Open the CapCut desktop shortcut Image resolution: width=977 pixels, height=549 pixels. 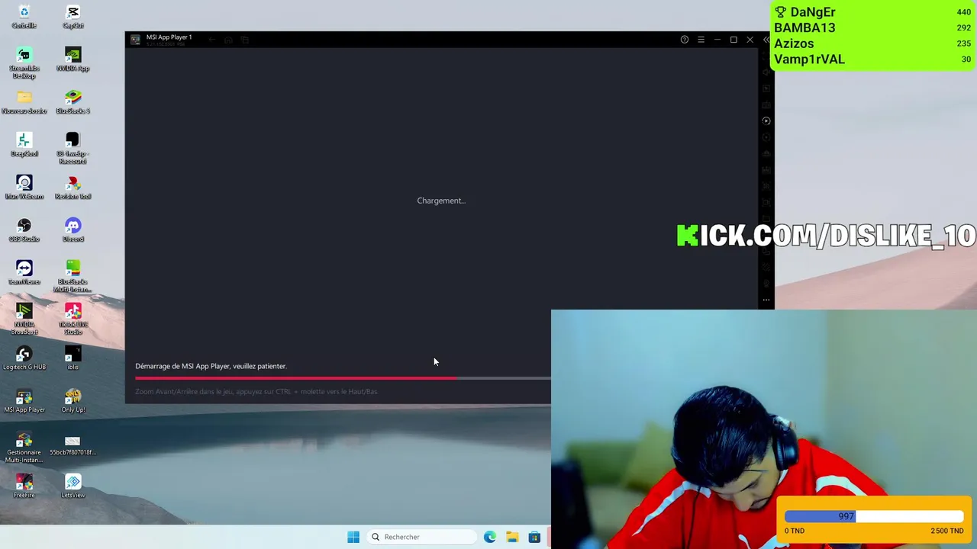tap(73, 17)
